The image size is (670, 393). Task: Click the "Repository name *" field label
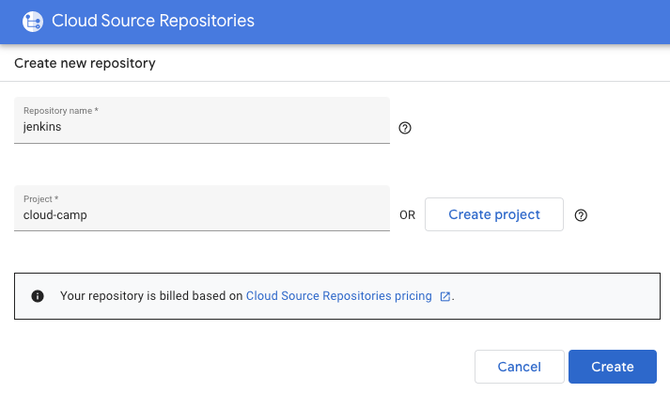[61, 111]
